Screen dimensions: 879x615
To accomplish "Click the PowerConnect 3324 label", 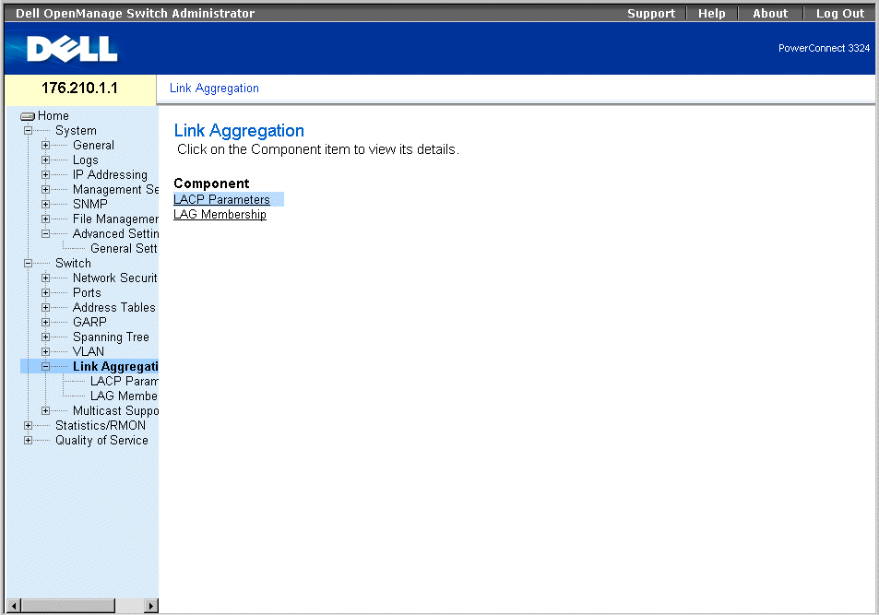I will coord(824,48).
